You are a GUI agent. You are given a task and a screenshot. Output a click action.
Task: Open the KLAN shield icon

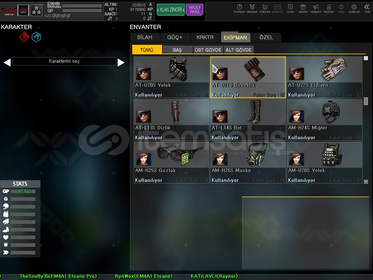click(290, 9)
